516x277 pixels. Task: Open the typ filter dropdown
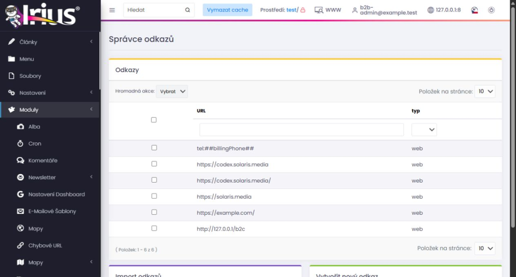(424, 130)
